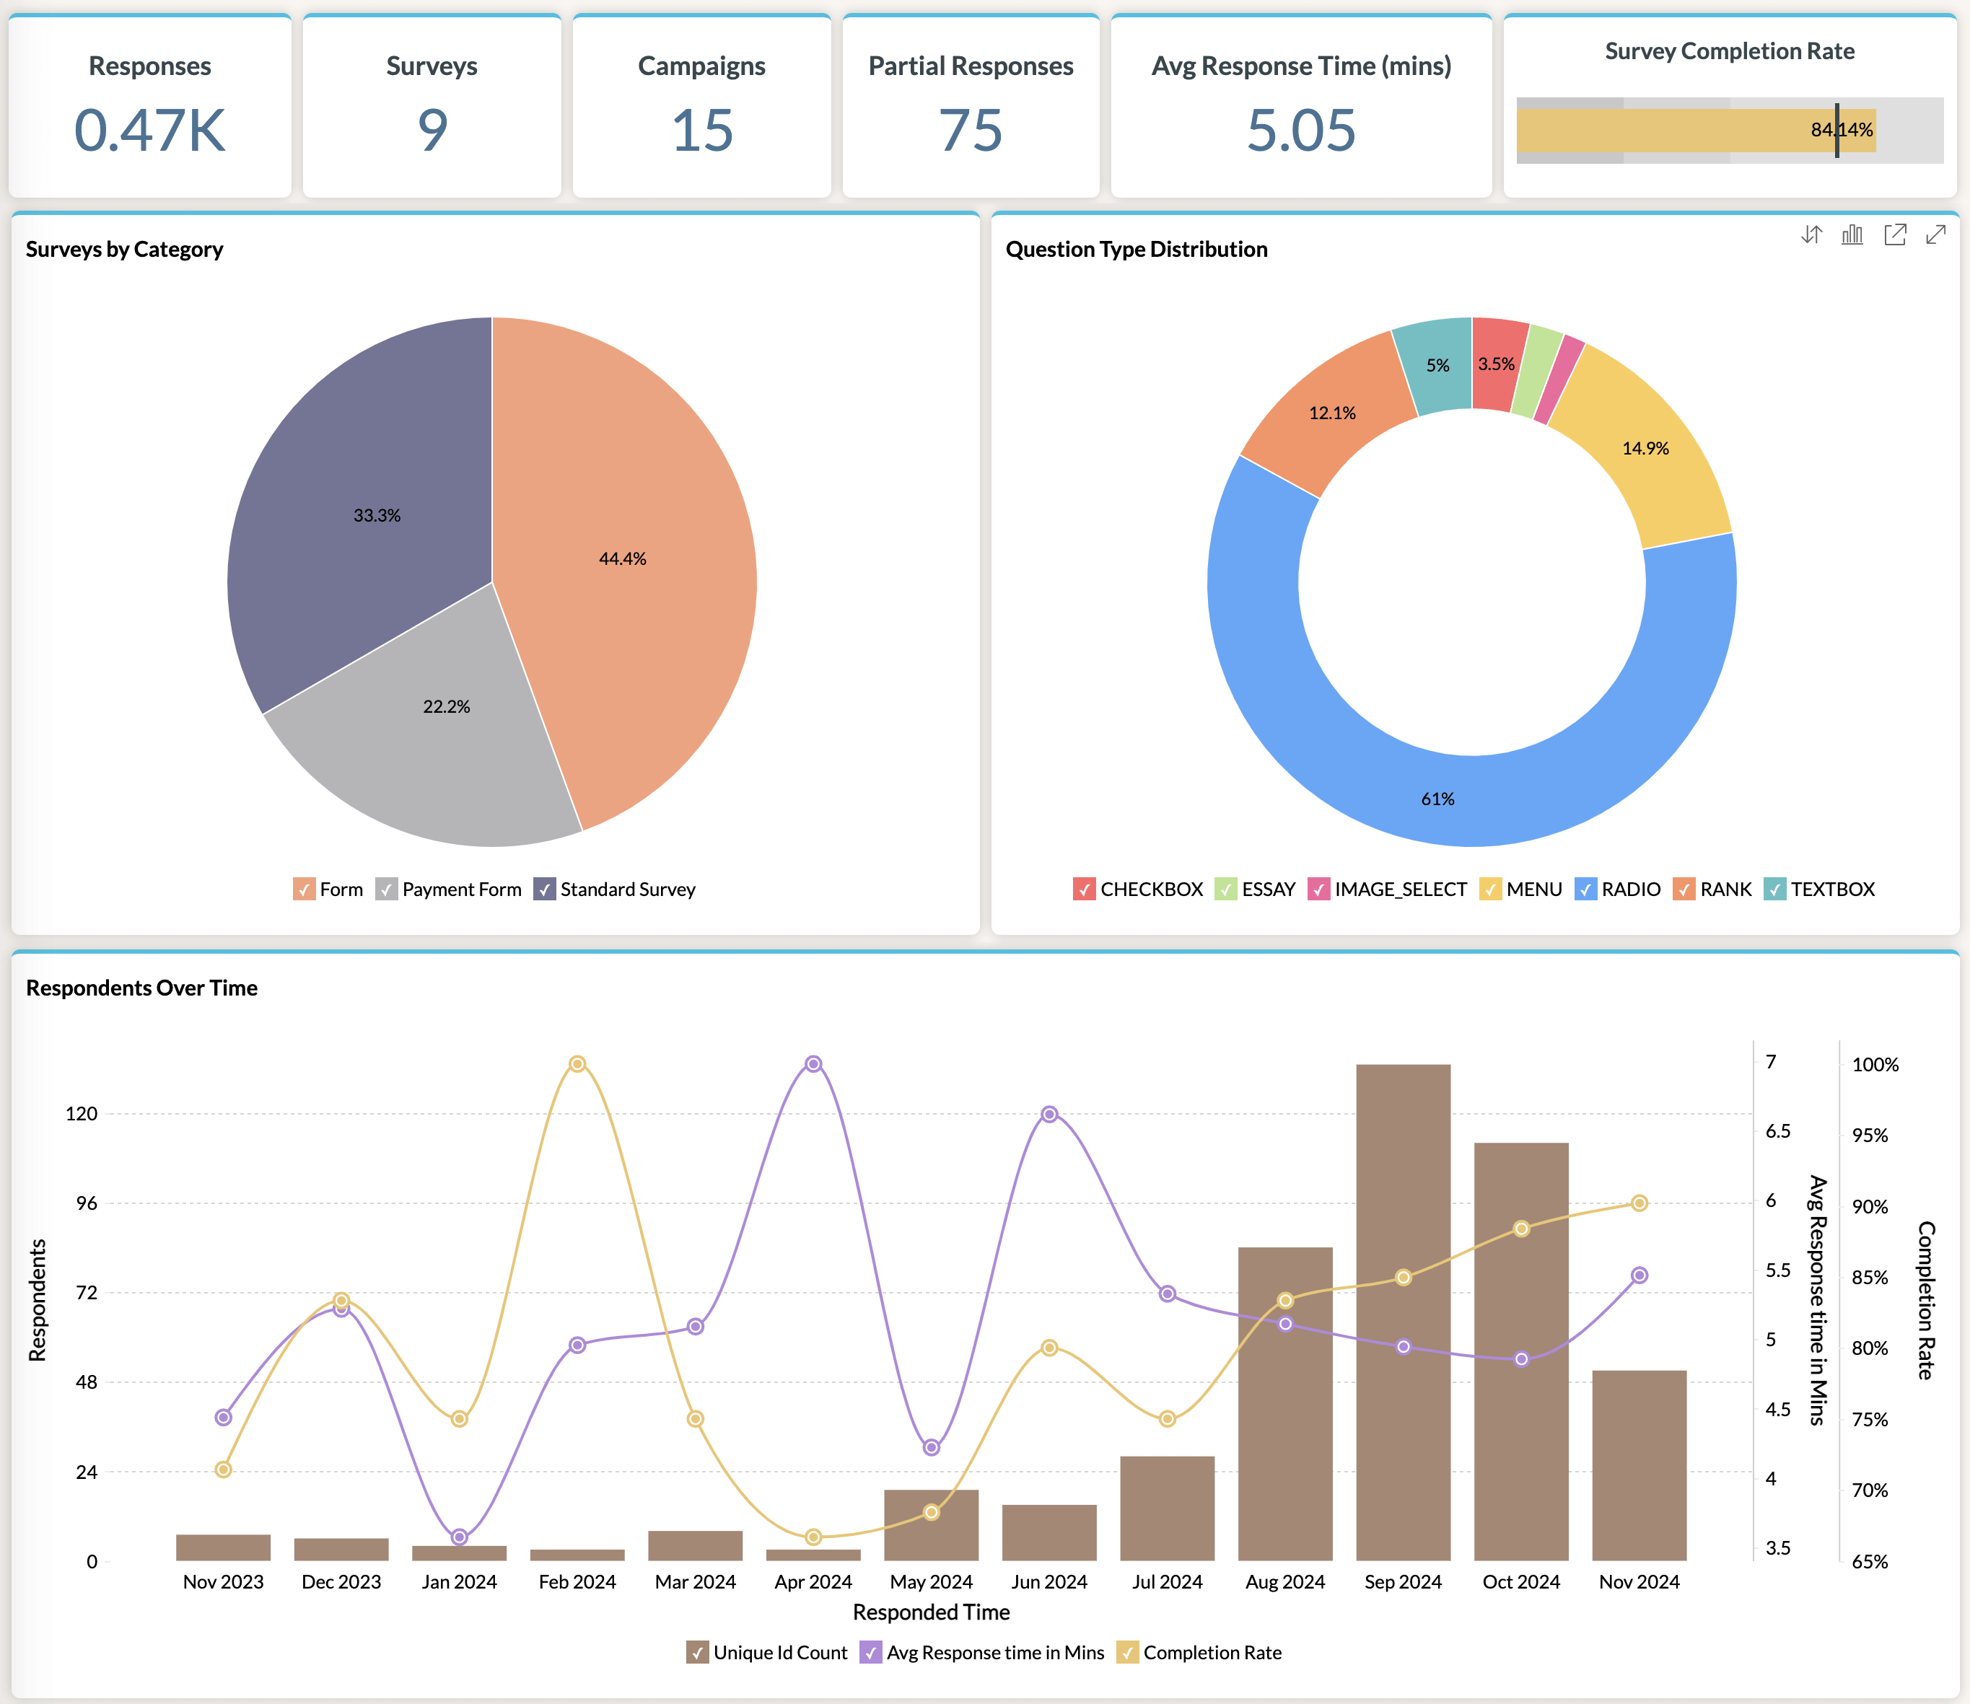Hide the MENU series via legend
Viewport: 1970px width, 1704px height.
tap(1489, 889)
